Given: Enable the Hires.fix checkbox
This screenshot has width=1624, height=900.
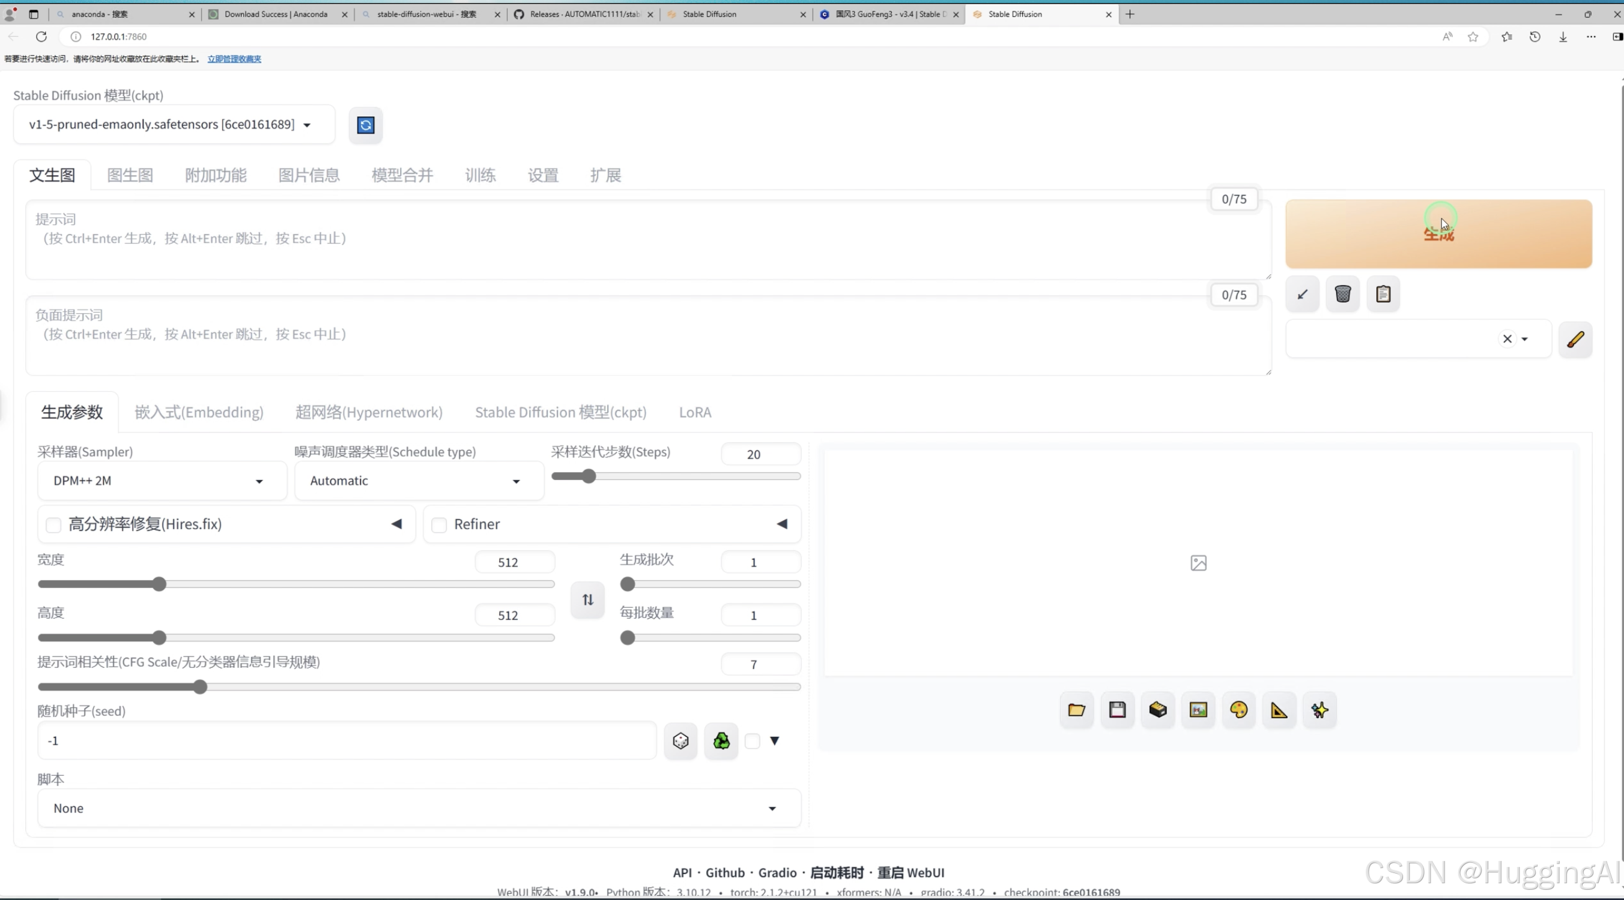Looking at the screenshot, I should point(53,524).
